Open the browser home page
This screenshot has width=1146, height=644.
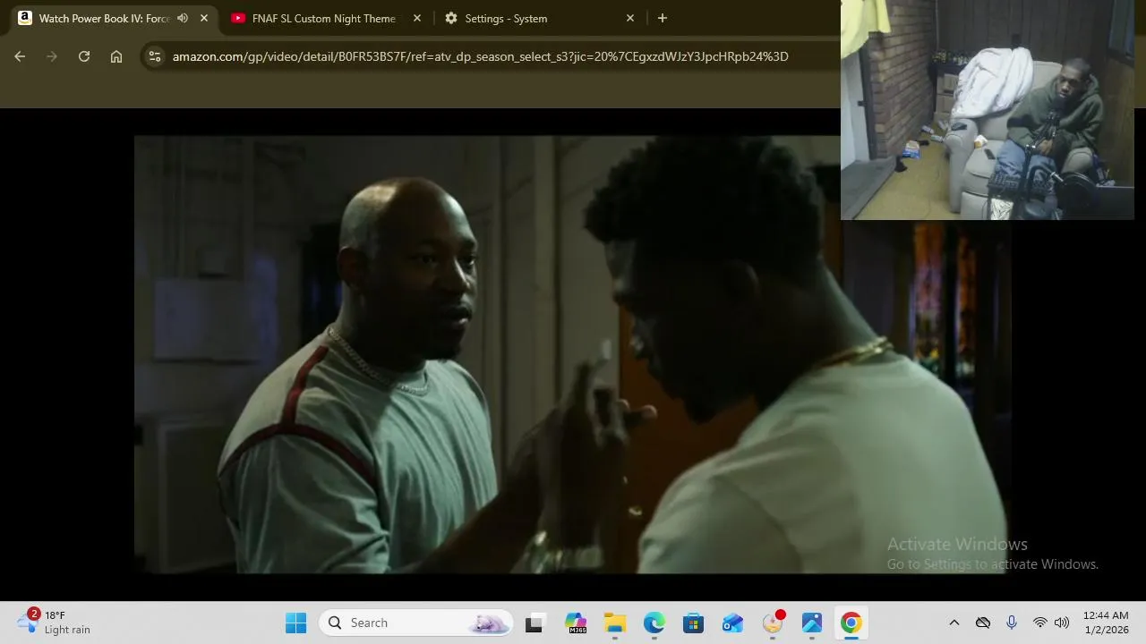click(116, 56)
